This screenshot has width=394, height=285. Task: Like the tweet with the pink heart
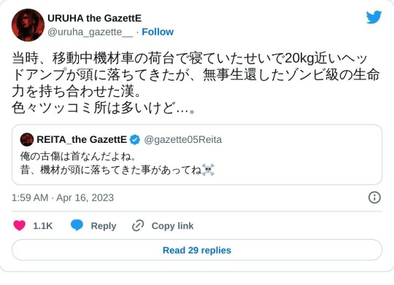coord(20,225)
